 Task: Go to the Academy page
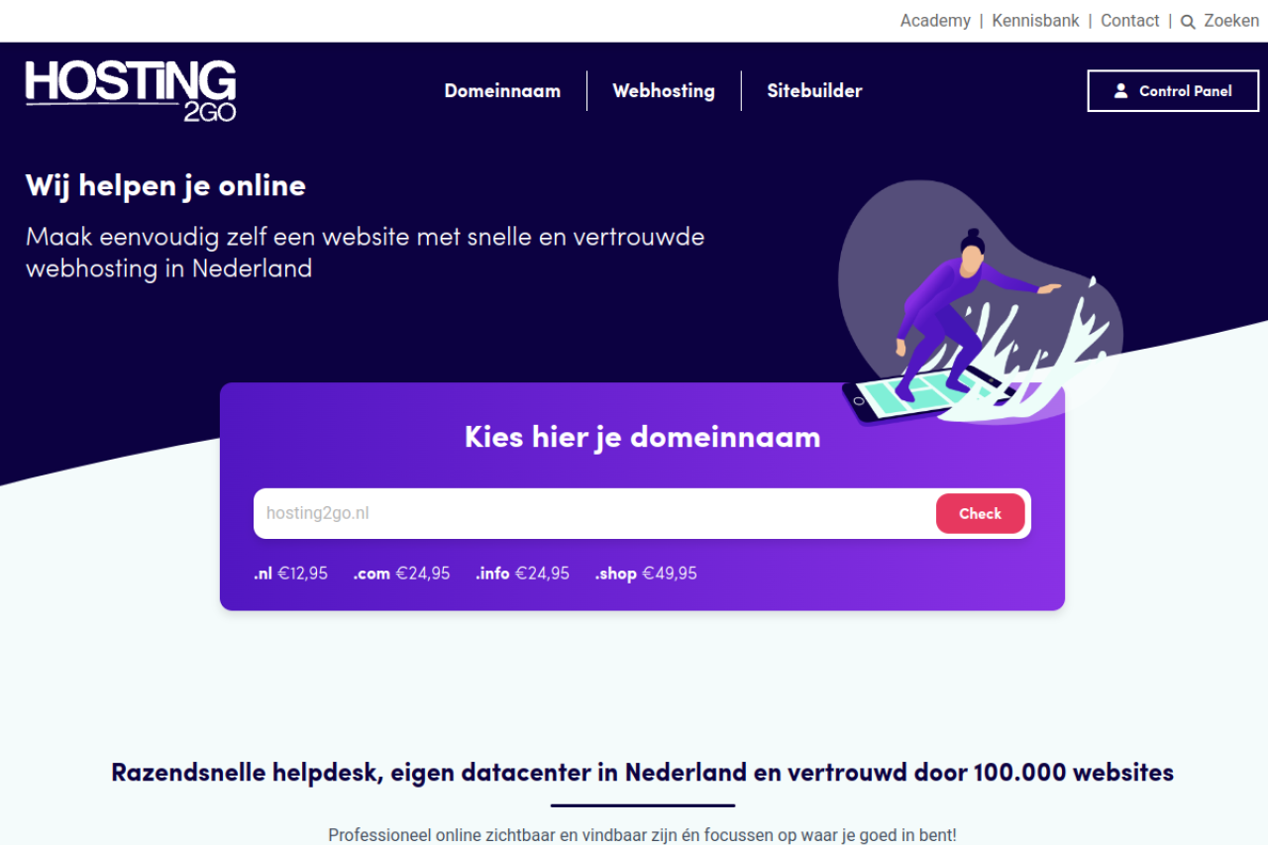(x=935, y=21)
